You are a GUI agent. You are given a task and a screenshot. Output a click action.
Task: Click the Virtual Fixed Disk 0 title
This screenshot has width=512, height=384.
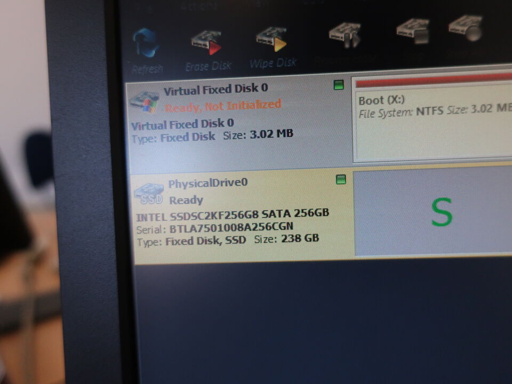click(x=215, y=88)
